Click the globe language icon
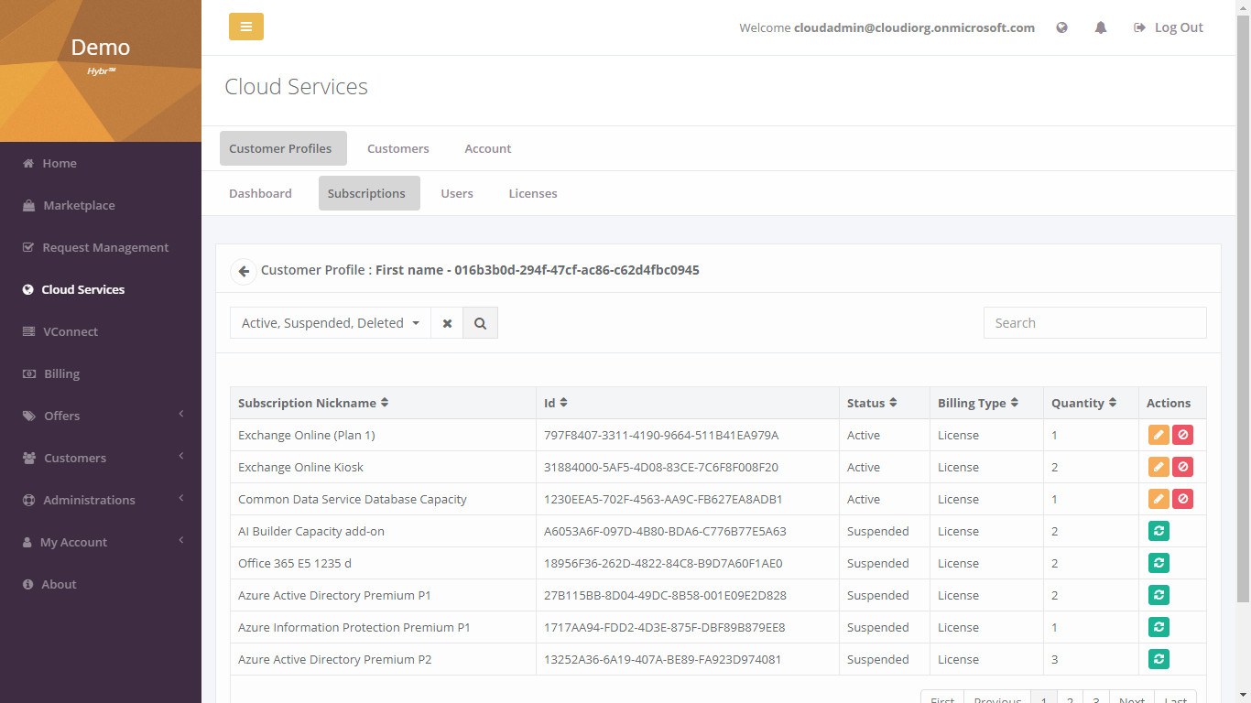Viewport: 1251px width, 703px height. 1061,27
